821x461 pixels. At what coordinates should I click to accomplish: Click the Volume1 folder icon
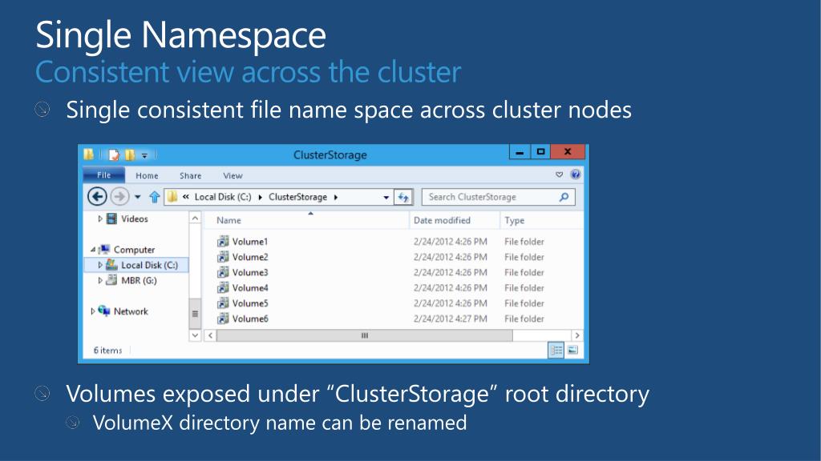coord(223,242)
